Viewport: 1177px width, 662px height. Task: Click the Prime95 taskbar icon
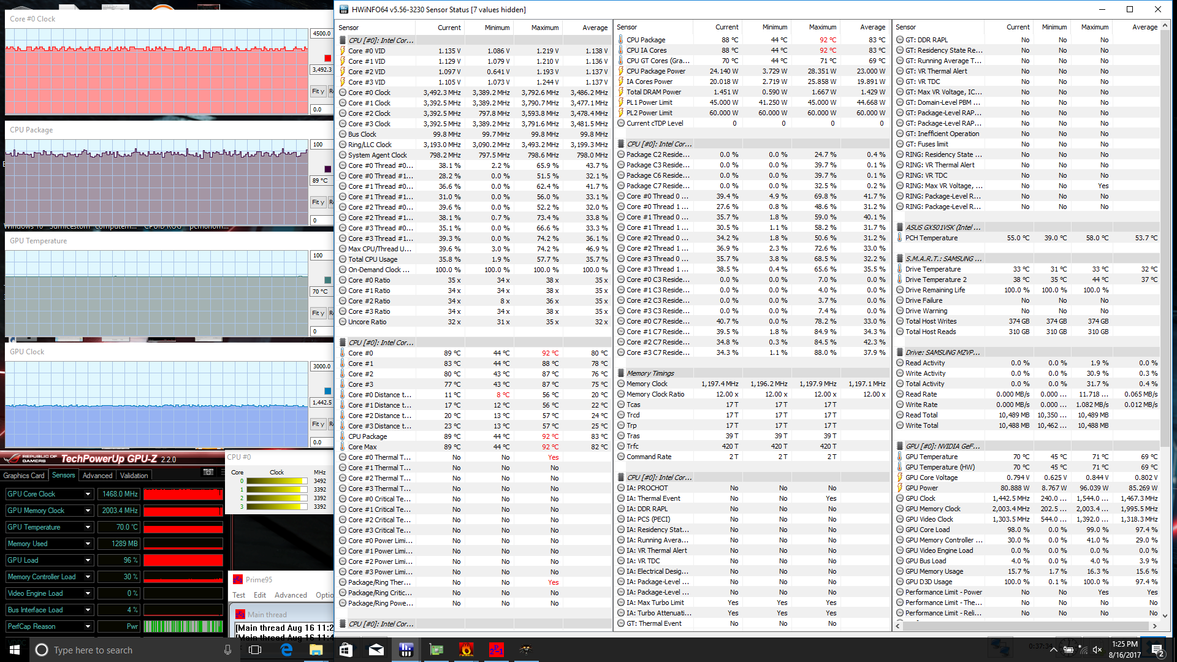click(x=496, y=650)
